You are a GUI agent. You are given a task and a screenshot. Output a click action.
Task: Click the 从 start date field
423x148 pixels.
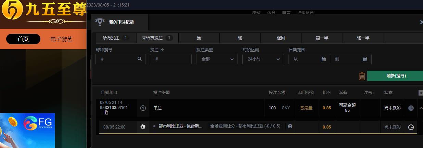click(x=309, y=59)
